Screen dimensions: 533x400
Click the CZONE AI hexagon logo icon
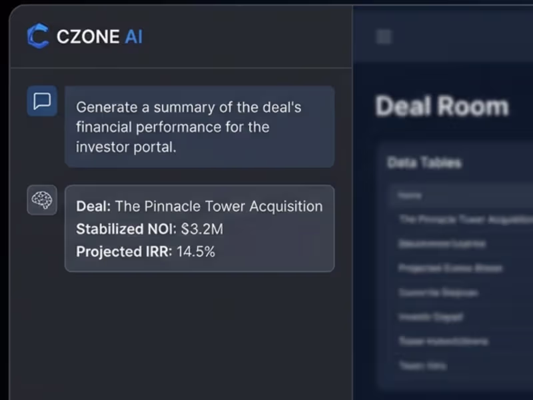click(x=38, y=36)
